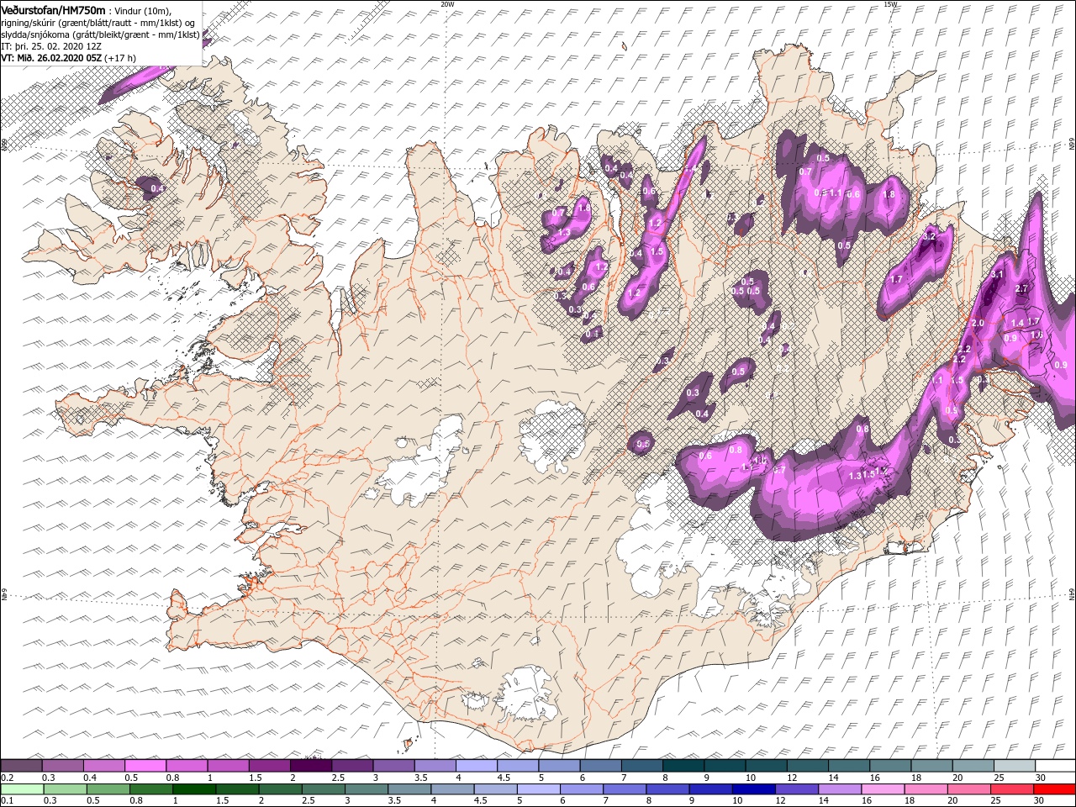Image resolution: width=1076 pixels, height=807 pixels.
Task: Select the violet swatch between 12 and 14 on the lower scale
Action: tap(795, 789)
